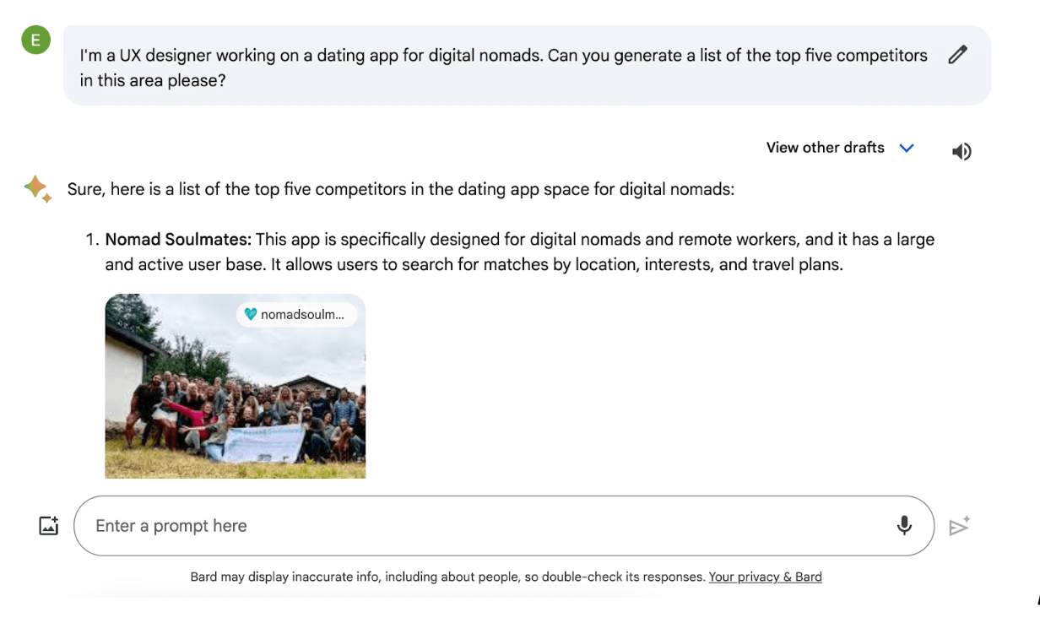1040x623 pixels.
Task: Click the bold Nomad Soulmates title
Action: 178,240
